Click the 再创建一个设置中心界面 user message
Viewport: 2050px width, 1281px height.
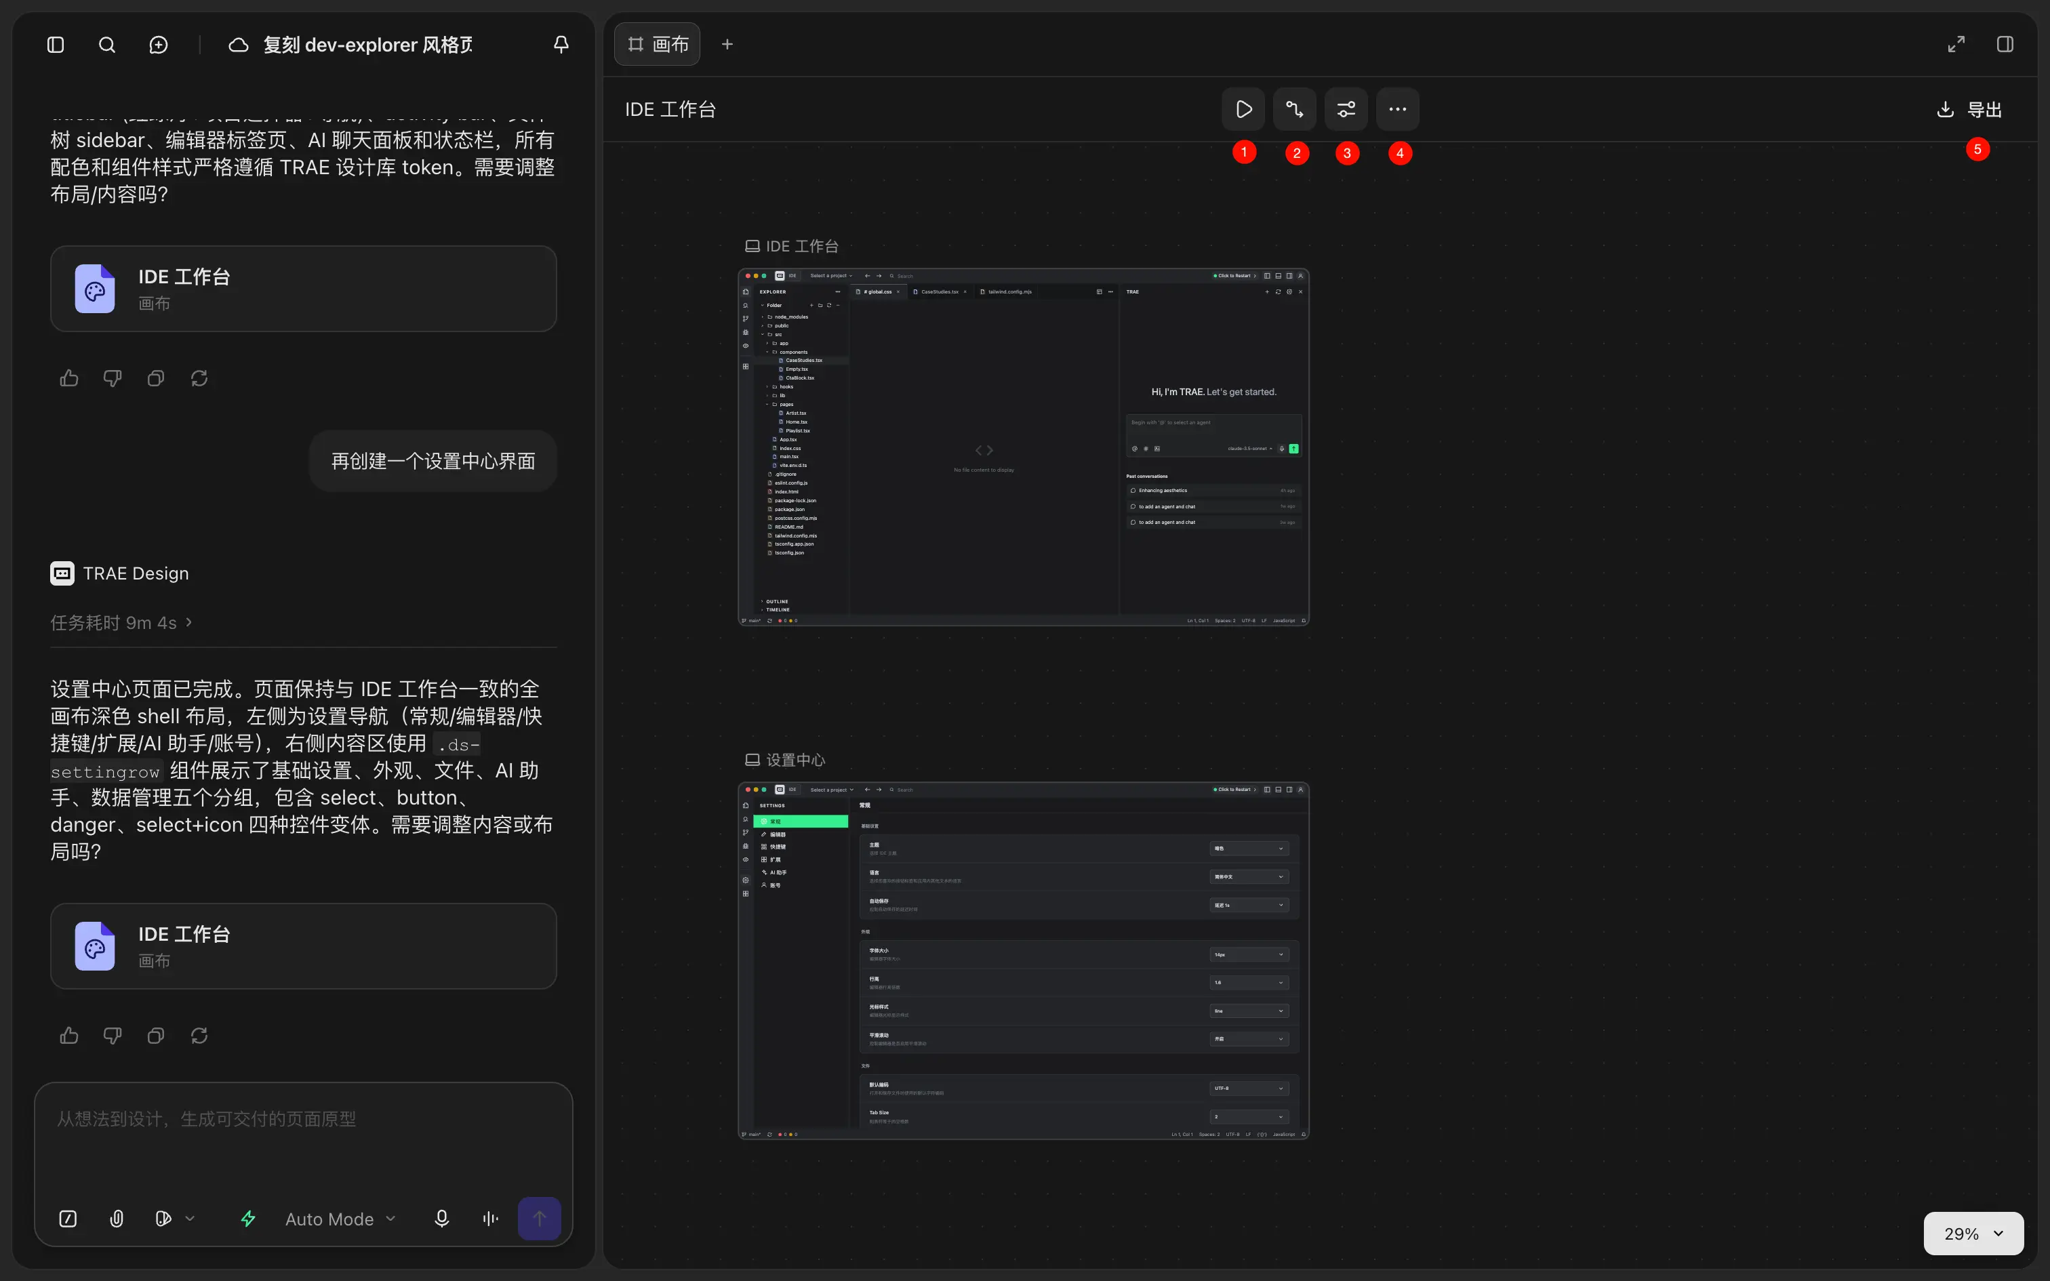(x=433, y=461)
